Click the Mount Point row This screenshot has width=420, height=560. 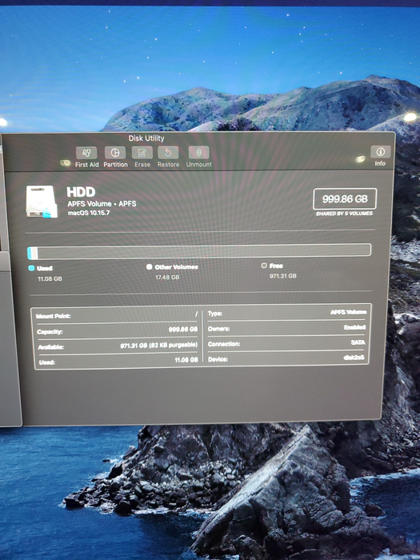click(117, 315)
